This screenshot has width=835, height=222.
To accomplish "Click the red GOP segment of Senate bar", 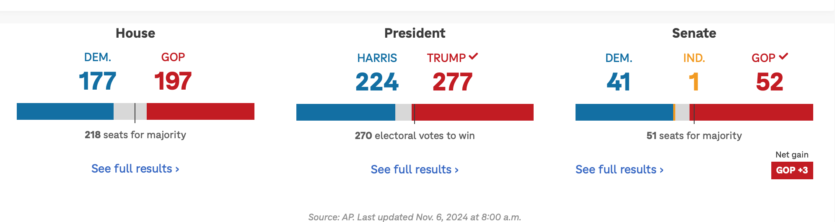I will (x=753, y=112).
